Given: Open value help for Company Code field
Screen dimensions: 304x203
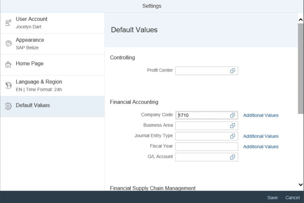Looking at the screenshot, I should pyautogui.click(x=232, y=115).
